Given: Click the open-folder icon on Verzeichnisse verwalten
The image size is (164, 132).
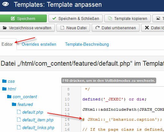Looking at the screenshot, I should 5,28.
